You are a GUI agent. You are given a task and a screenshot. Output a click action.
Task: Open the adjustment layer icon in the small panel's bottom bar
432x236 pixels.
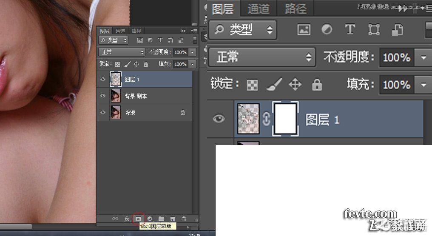[x=150, y=219]
